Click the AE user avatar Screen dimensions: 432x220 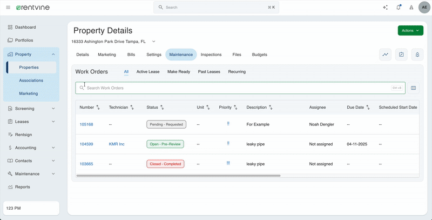tap(424, 8)
